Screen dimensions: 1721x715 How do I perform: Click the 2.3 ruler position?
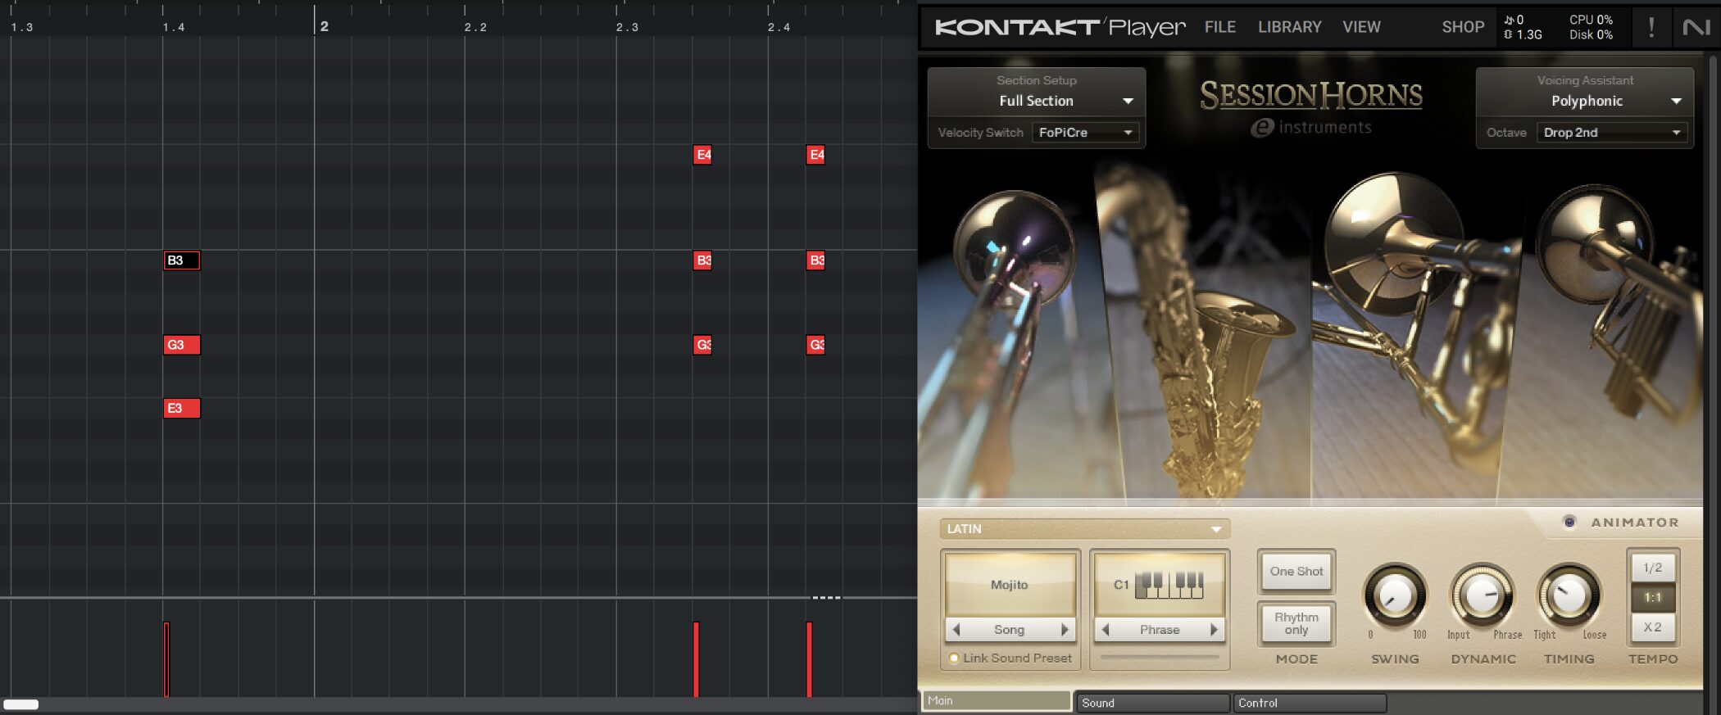[627, 27]
